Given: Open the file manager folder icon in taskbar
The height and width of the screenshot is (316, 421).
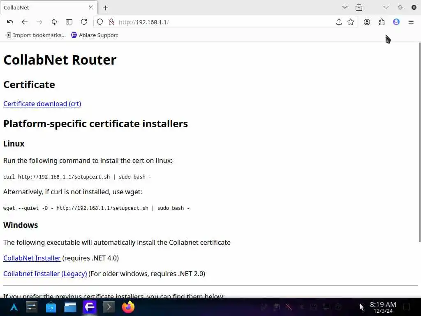Looking at the screenshot, I should [70, 307].
